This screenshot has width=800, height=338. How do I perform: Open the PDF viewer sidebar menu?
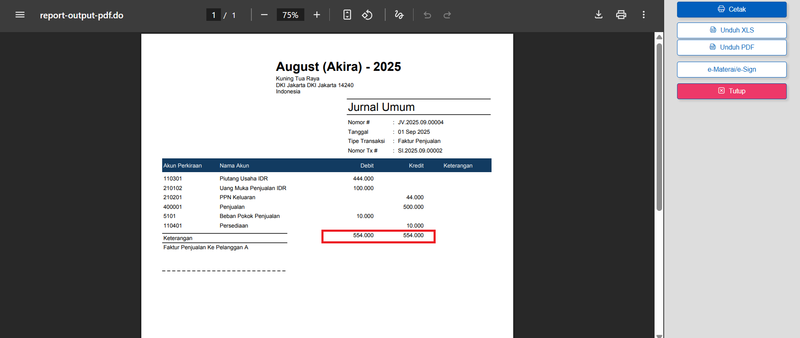pyautogui.click(x=20, y=15)
